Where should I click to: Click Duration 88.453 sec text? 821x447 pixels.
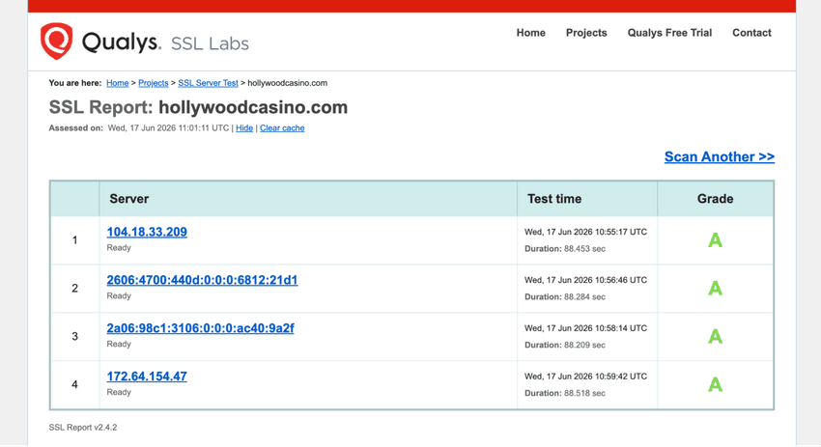(565, 249)
